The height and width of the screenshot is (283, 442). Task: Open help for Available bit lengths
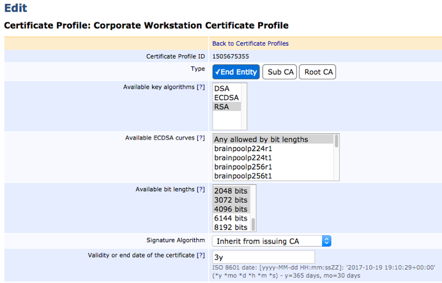pos(201,189)
